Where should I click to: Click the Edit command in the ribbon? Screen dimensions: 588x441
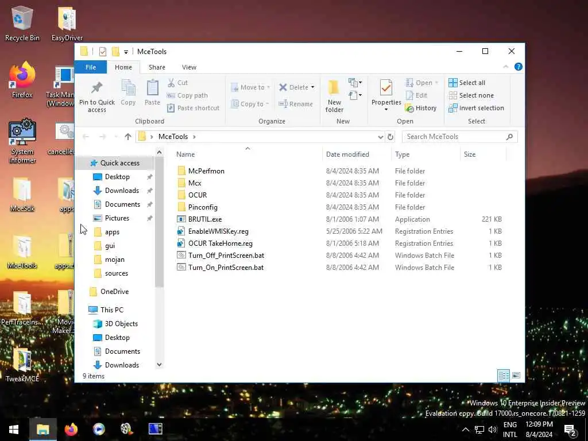tap(416, 95)
